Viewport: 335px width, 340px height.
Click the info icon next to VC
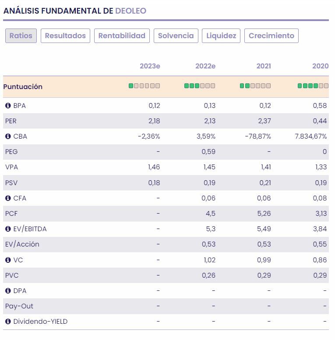point(8,260)
